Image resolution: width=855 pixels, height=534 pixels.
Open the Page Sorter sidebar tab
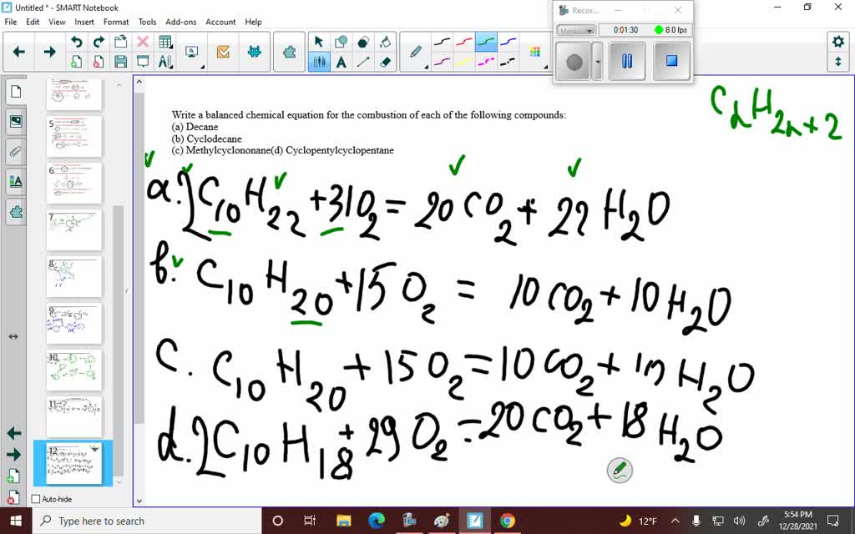pos(15,92)
